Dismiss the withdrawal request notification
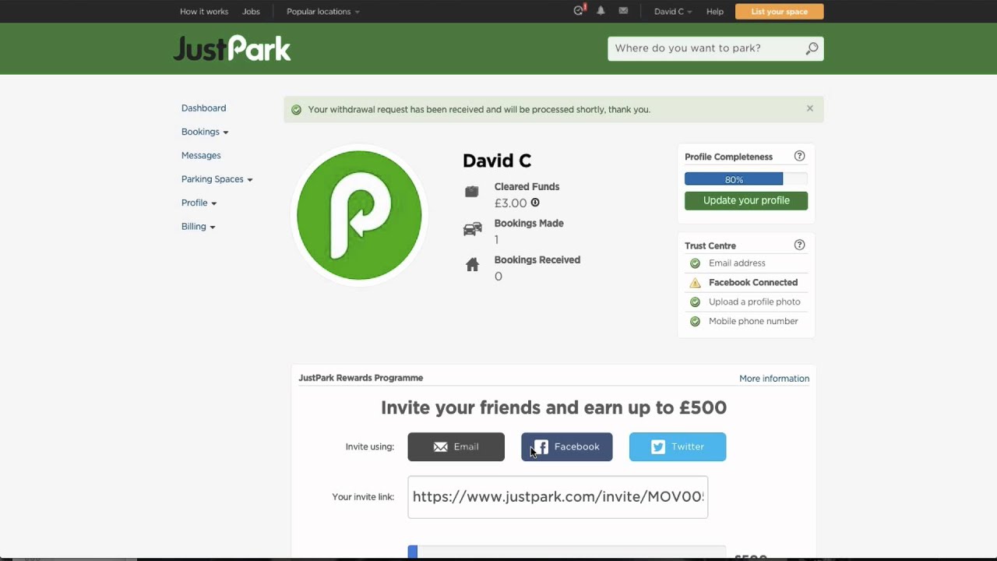This screenshot has height=561, width=997. coord(810,109)
